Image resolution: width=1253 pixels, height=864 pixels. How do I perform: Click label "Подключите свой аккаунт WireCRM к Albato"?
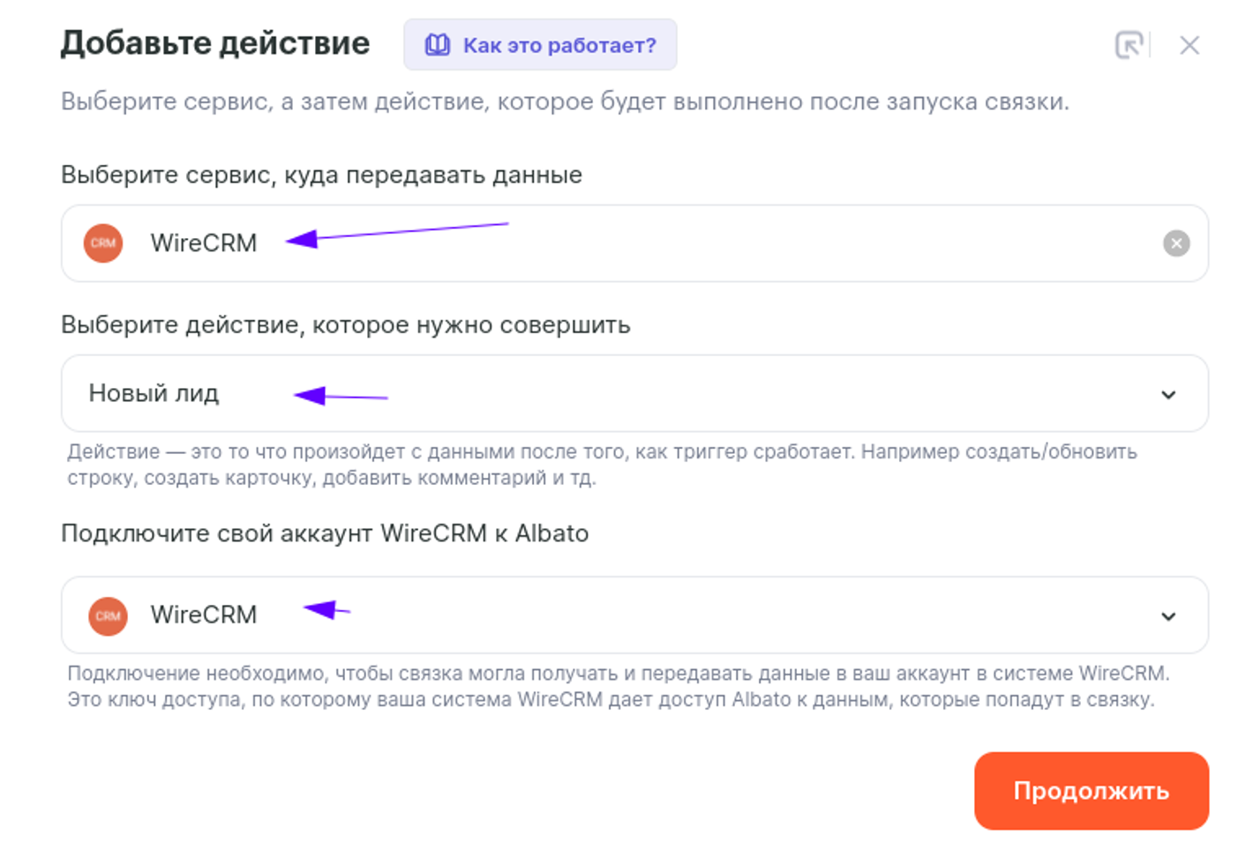click(324, 534)
